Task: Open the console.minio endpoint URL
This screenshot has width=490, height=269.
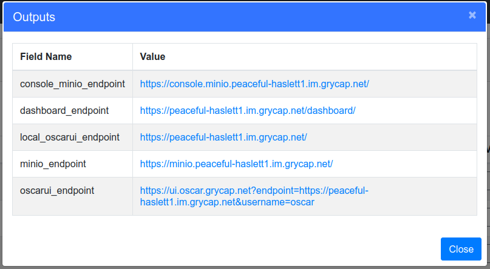Action: 254,84
